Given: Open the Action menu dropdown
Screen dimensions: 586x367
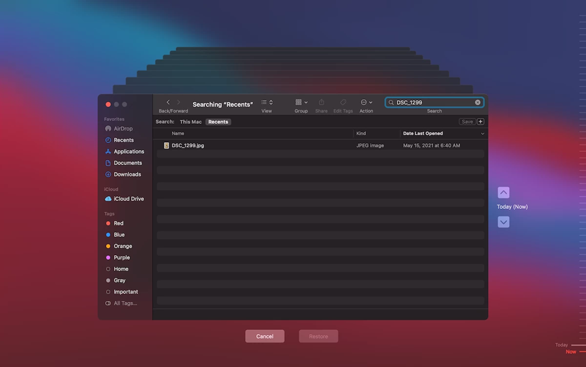Looking at the screenshot, I should point(366,102).
